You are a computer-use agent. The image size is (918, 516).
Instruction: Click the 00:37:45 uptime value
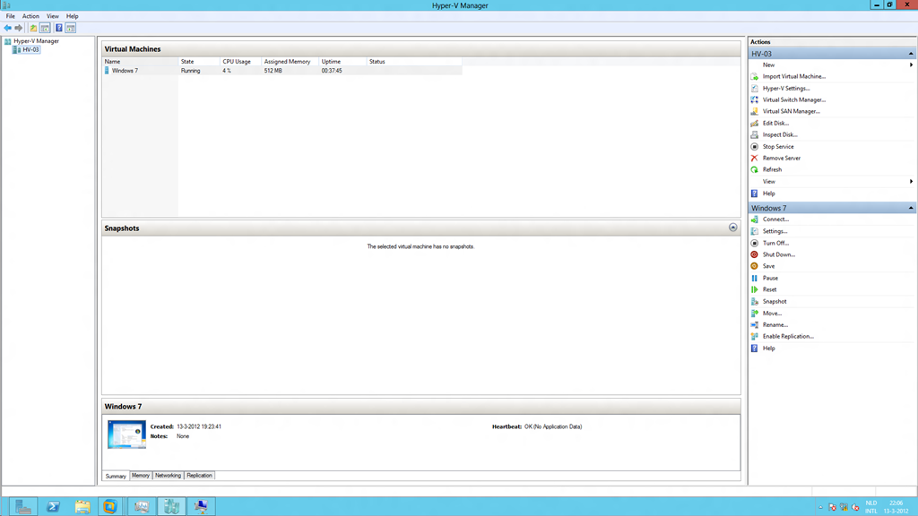[x=332, y=71]
